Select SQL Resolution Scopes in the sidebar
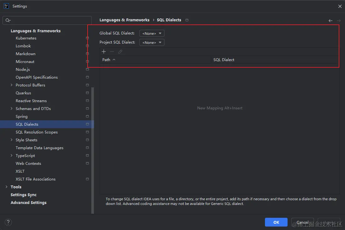345x230 pixels. point(36,132)
